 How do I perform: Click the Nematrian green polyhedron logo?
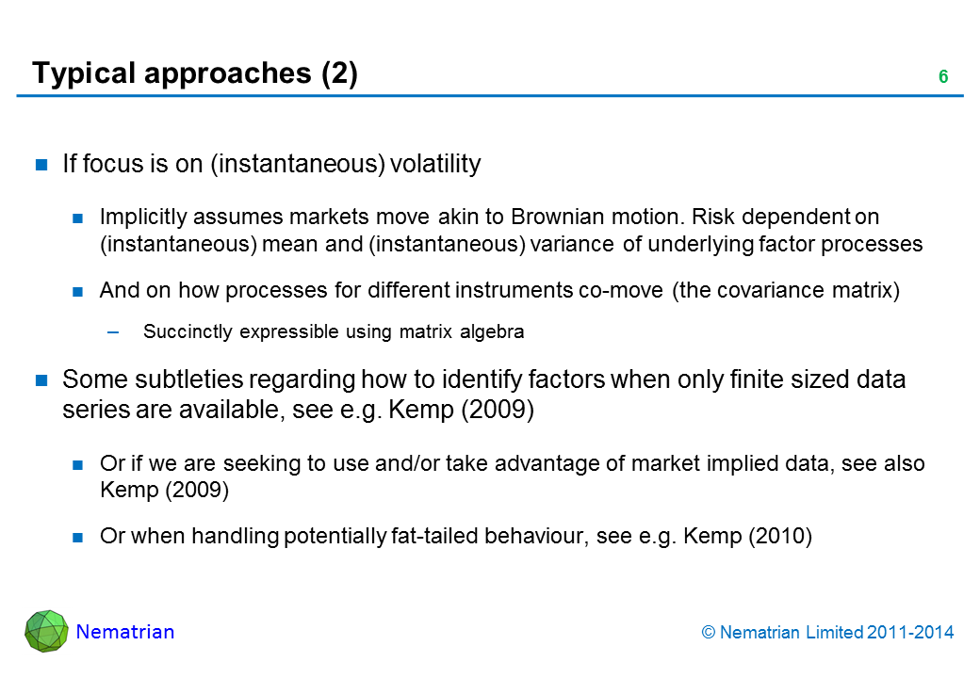(x=46, y=631)
